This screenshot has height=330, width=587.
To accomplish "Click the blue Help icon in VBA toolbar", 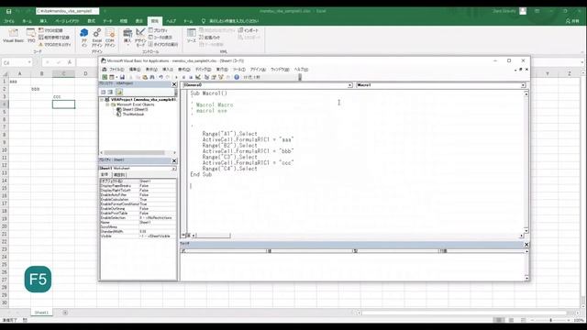I will (237, 77).
